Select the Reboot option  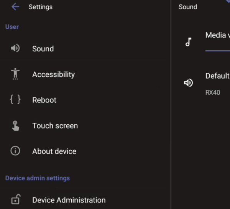pyautogui.click(x=44, y=100)
